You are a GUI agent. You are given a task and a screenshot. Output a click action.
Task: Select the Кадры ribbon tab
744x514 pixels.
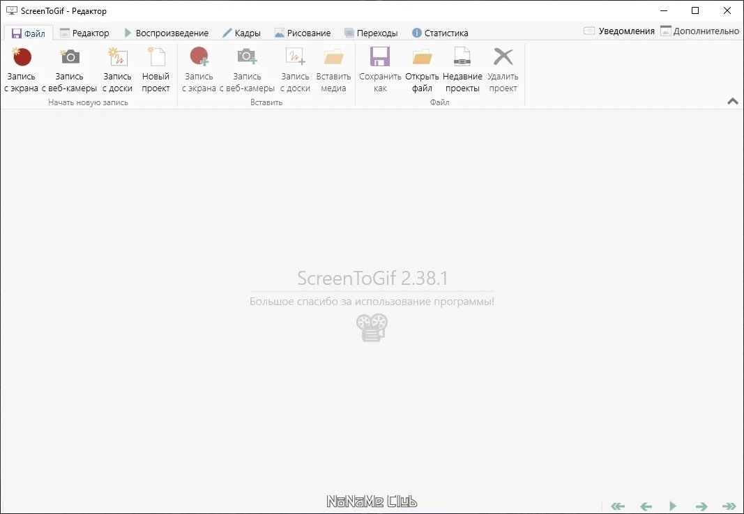(x=241, y=33)
